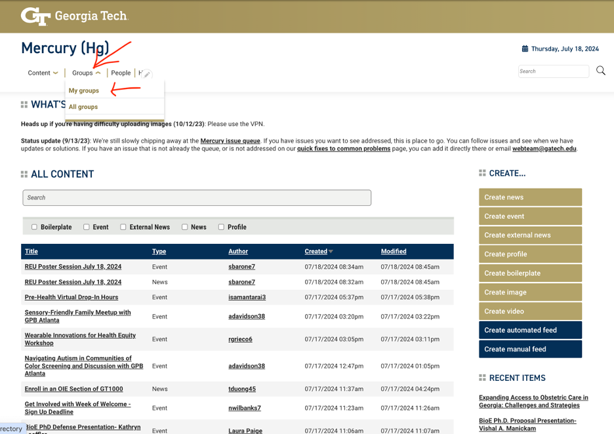Click the Create boilerplate button
Viewport: 614px width, 434px height.
[x=530, y=273]
